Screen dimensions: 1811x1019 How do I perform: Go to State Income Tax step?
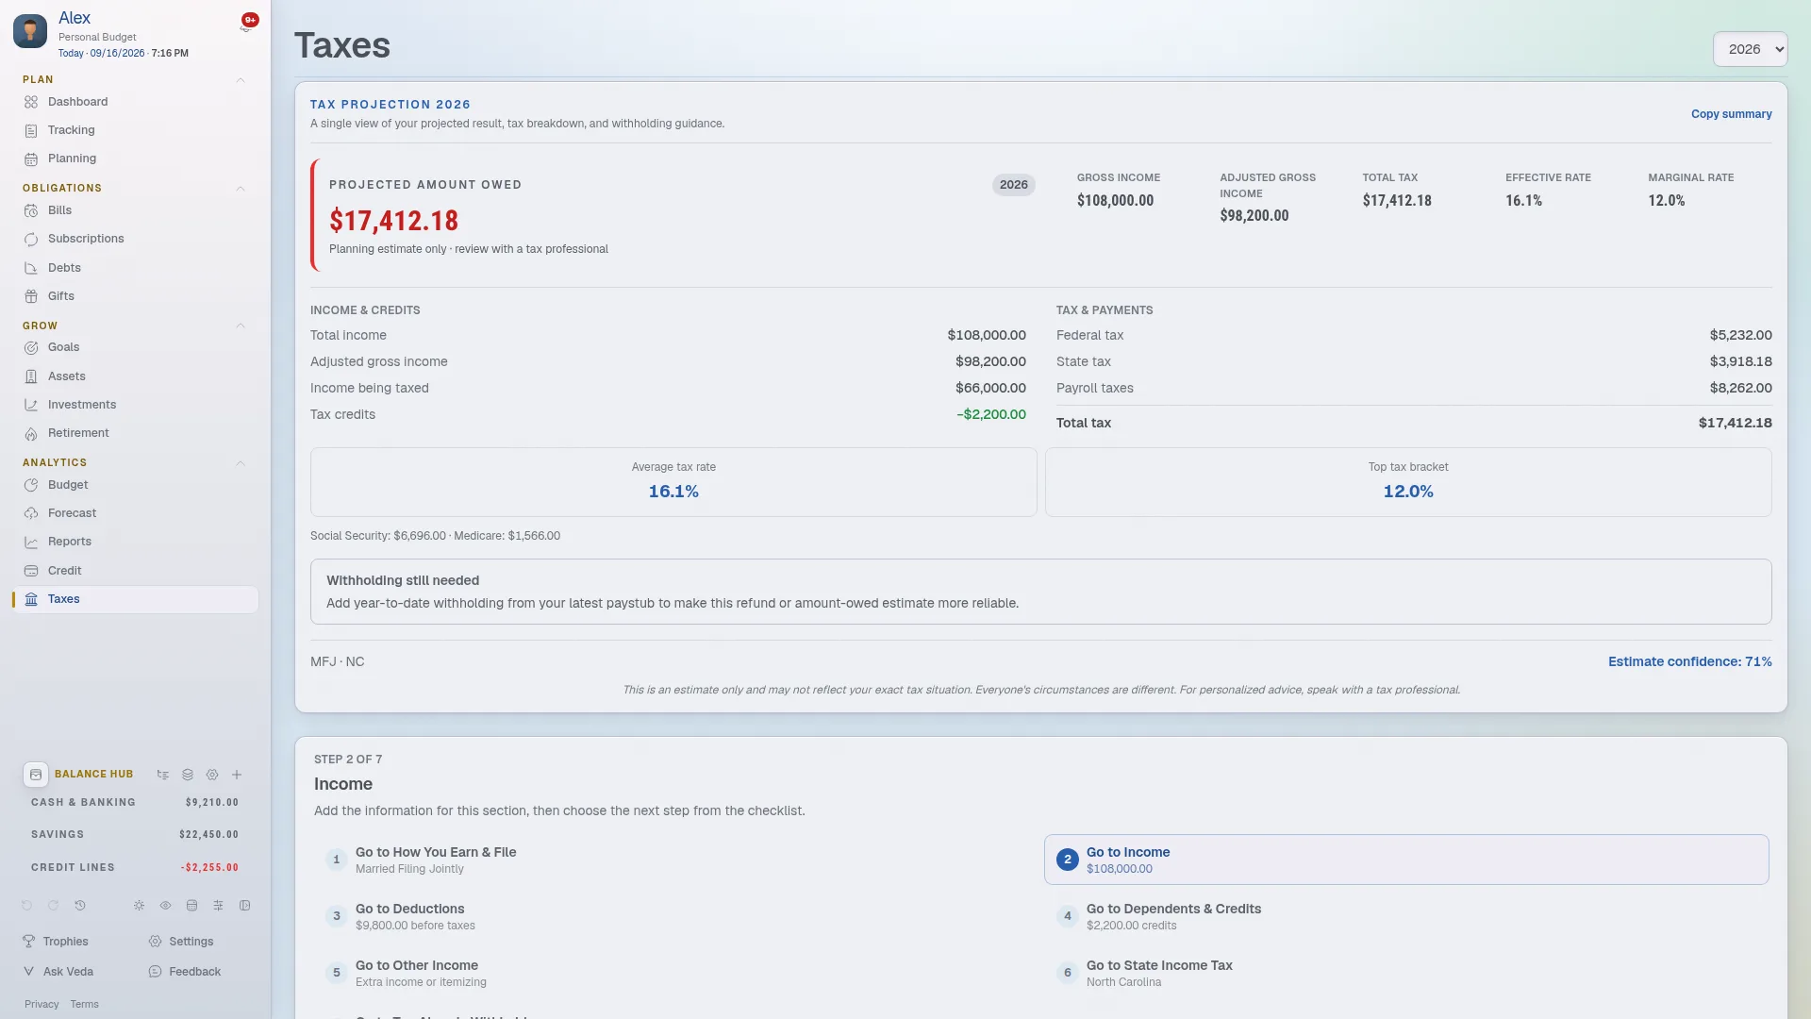point(1405,973)
